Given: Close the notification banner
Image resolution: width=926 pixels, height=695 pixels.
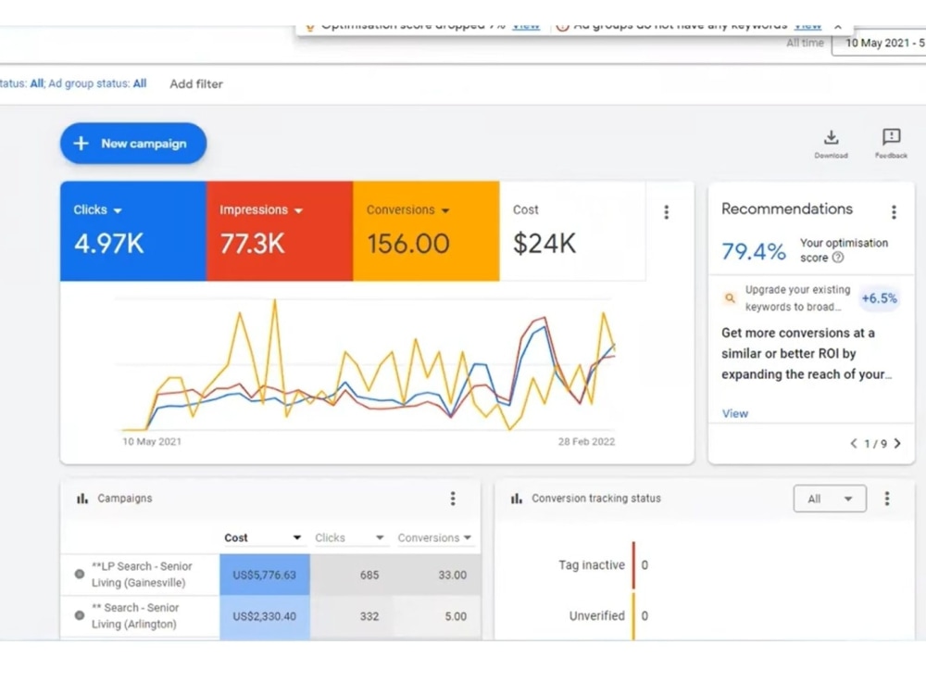Looking at the screenshot, I should click(838, 26).
